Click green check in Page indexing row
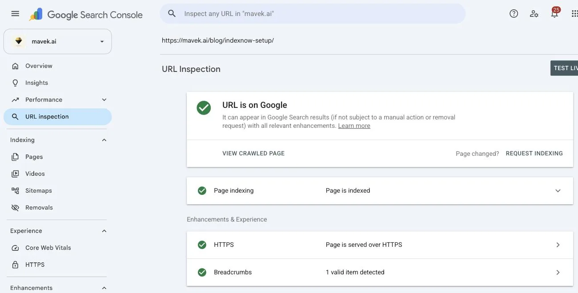The height and width of the screenshot is (293, 578). point(202,190)
